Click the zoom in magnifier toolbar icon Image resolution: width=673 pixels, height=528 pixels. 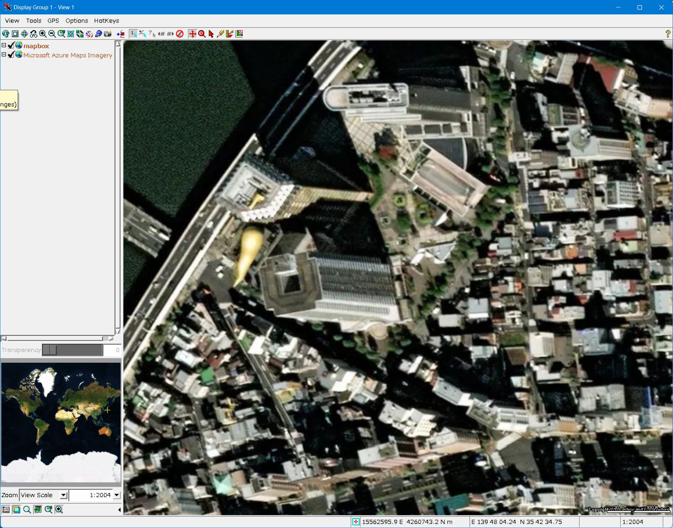coord(43,34)
